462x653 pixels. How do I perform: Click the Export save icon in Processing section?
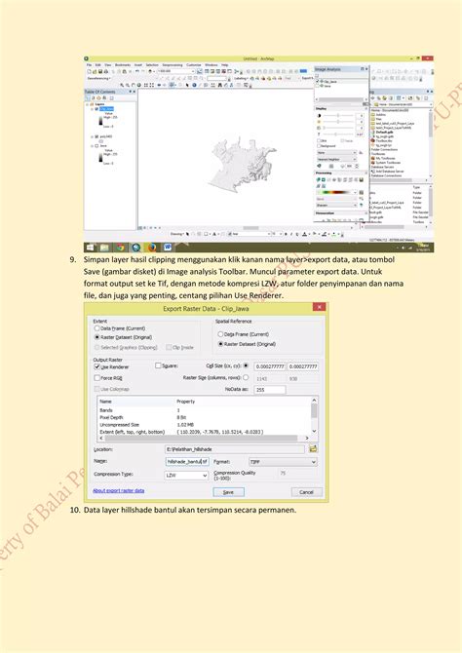(x=362, y=180)
